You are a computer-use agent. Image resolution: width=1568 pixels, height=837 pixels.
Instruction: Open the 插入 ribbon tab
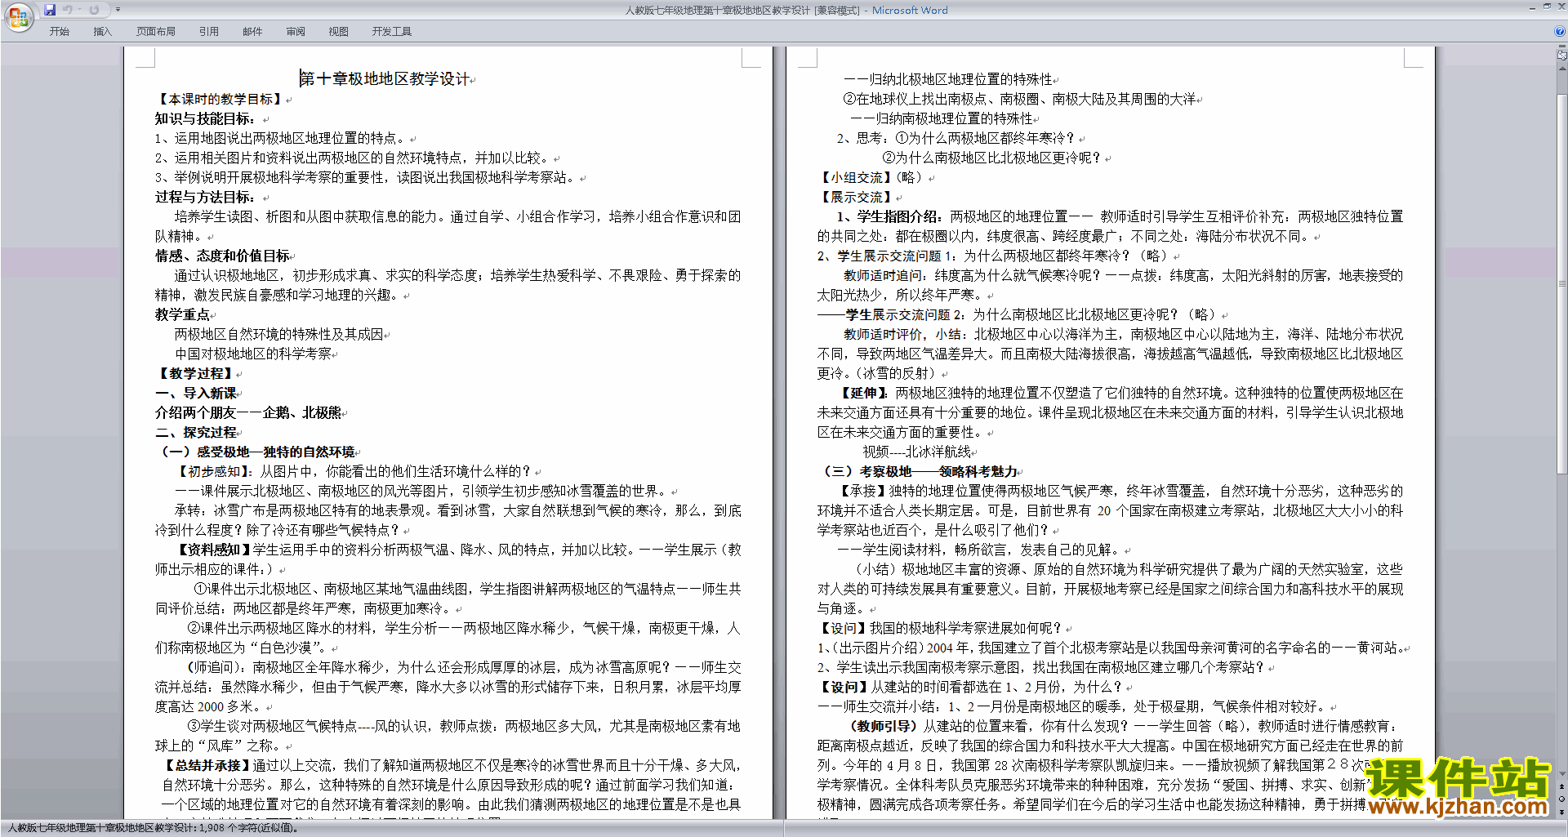tap(102, 31)
